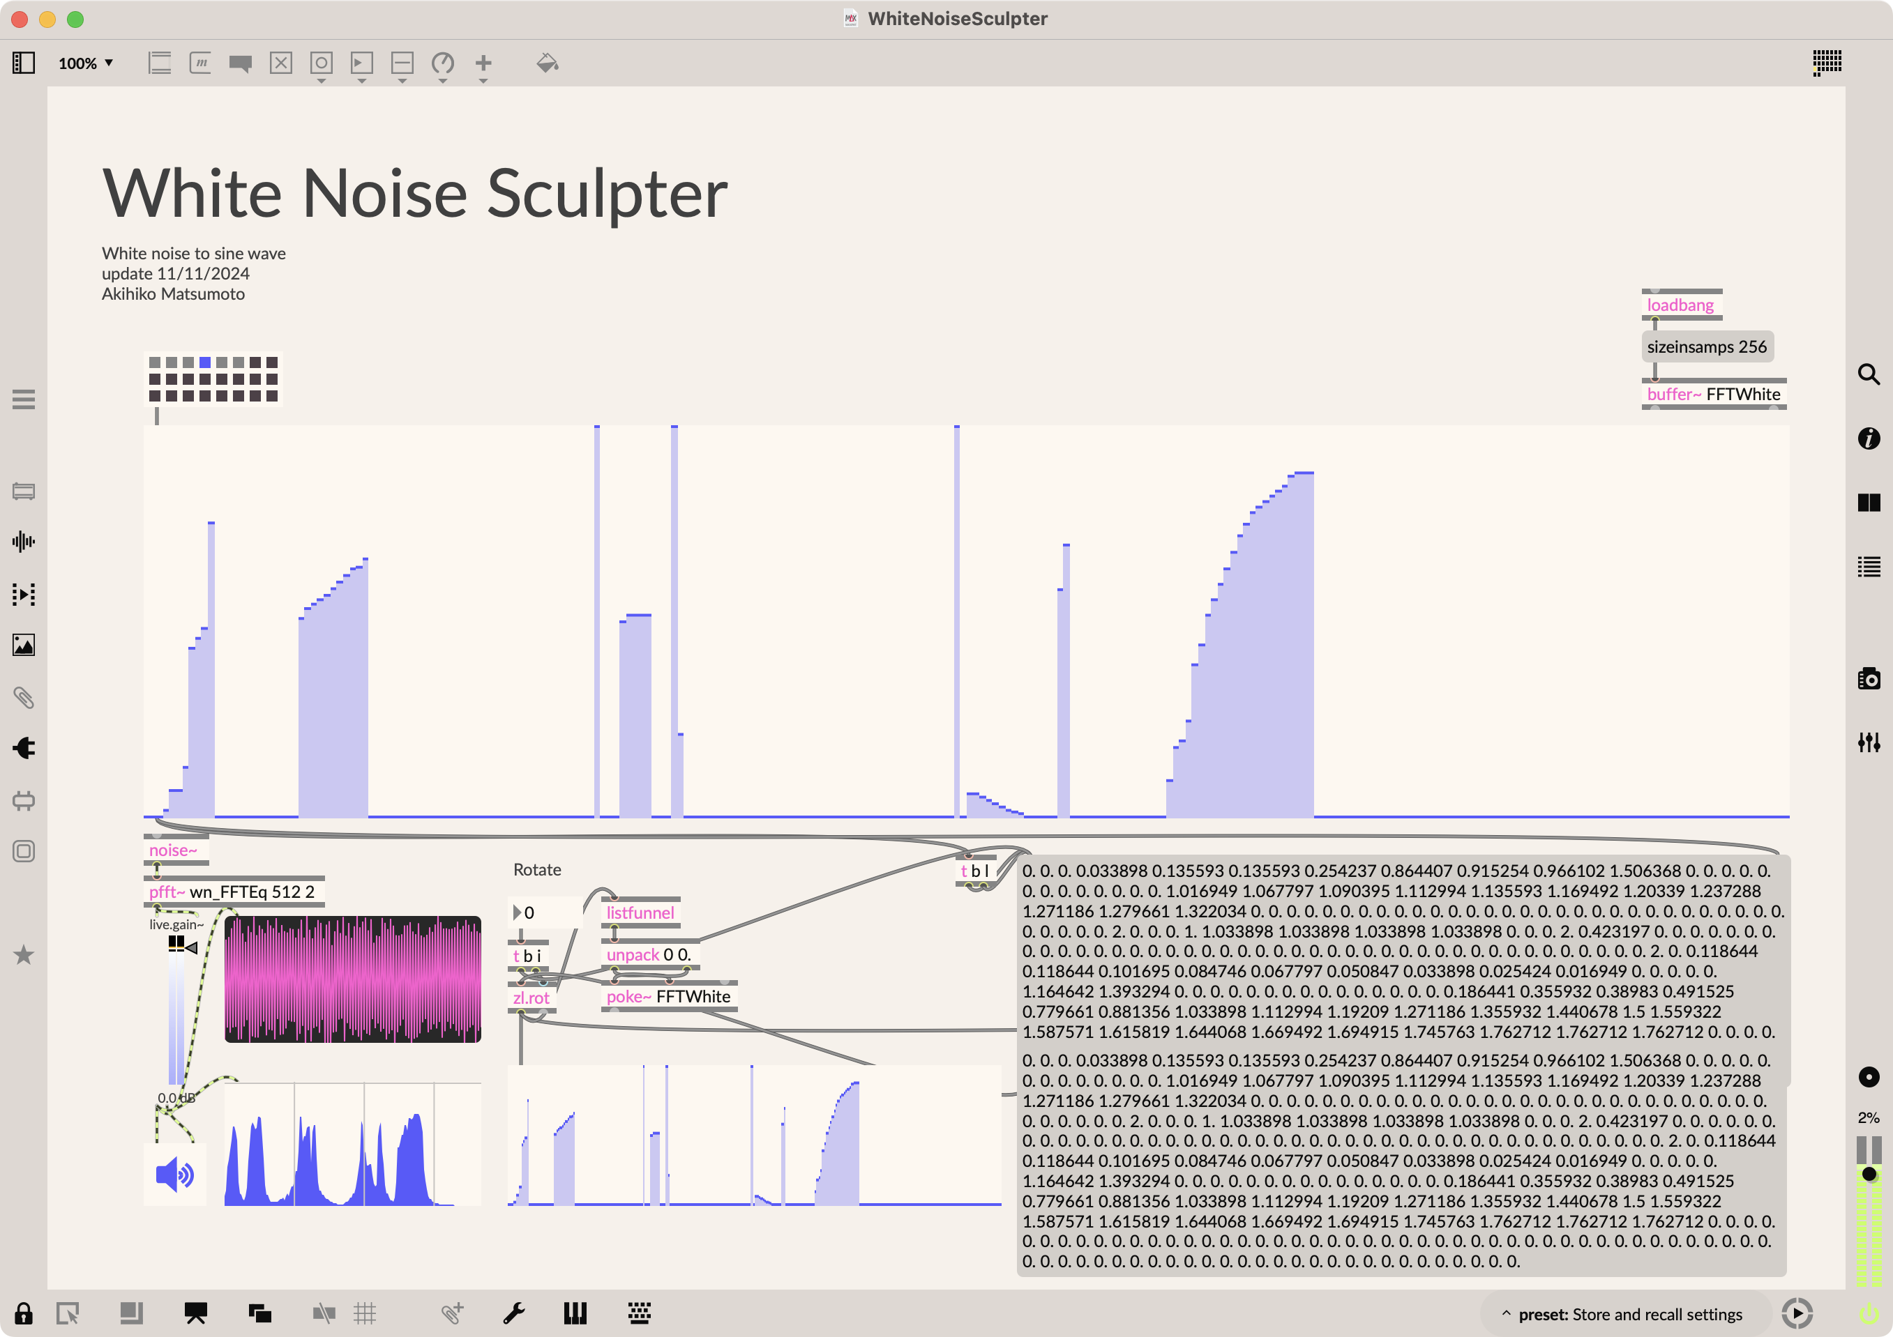The width and height of the screenshot is (1893, 1337).
Task: Show the piano keys icon in bottom toolbar
Action: click(x=575, y=1313)
